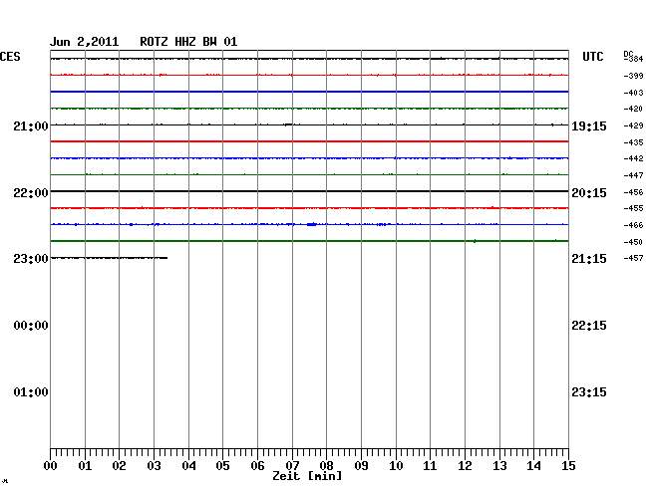Click UTC time label 19:15
This screenshot has width=648, height=492.
(589, 126)
